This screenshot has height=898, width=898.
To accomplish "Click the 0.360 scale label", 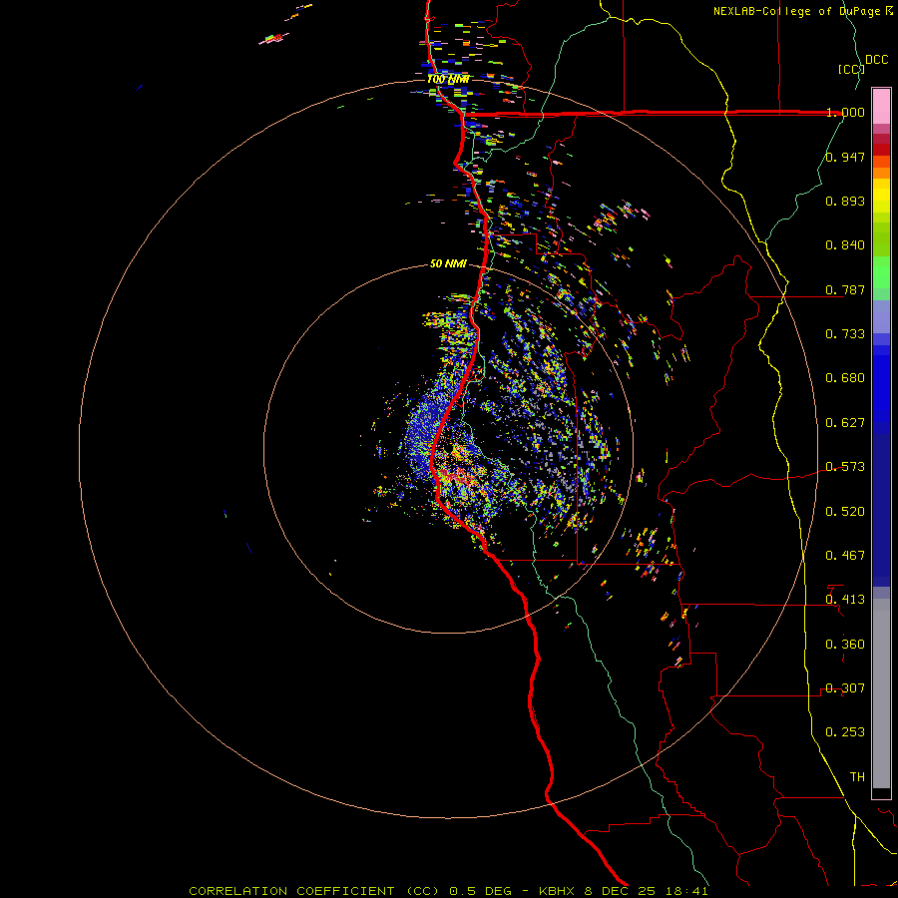I will pos(845,645).
